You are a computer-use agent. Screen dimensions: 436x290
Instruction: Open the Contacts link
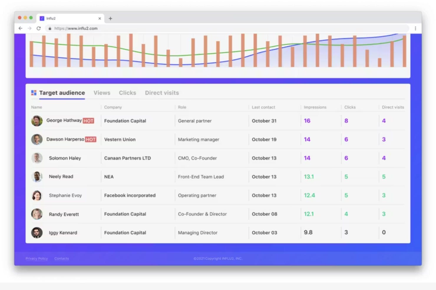coord(62,259)
